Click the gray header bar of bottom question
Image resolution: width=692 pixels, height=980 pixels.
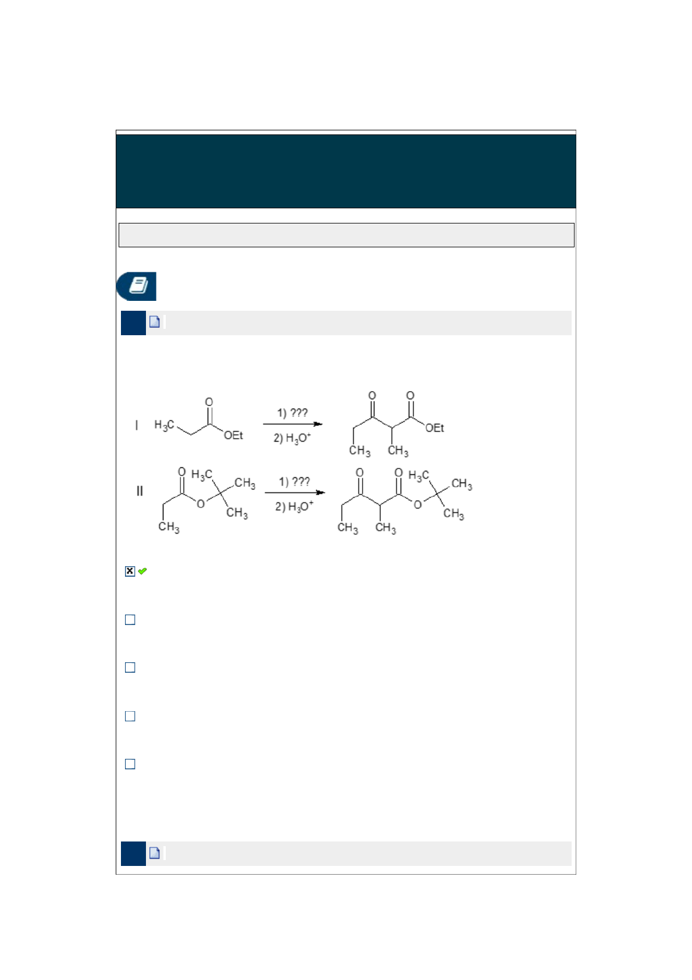366,853
